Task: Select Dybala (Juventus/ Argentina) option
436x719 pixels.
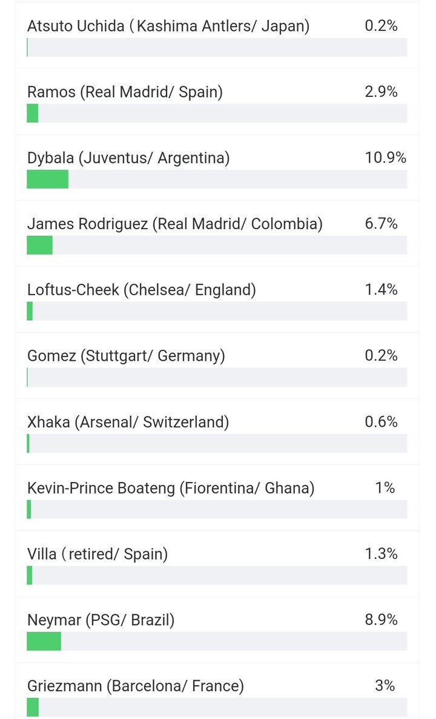Action: pyautogui.click(x=128, y=158)
